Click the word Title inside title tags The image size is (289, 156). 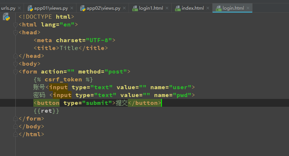69,48
